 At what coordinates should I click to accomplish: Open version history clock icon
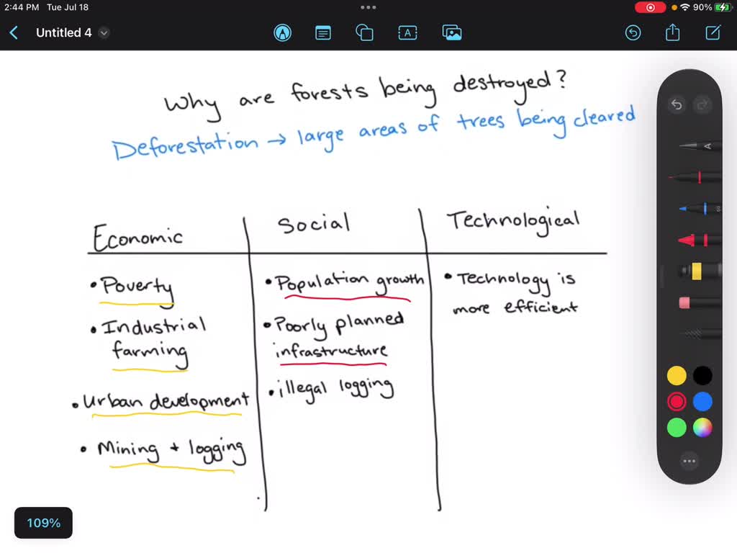[633, 33]
